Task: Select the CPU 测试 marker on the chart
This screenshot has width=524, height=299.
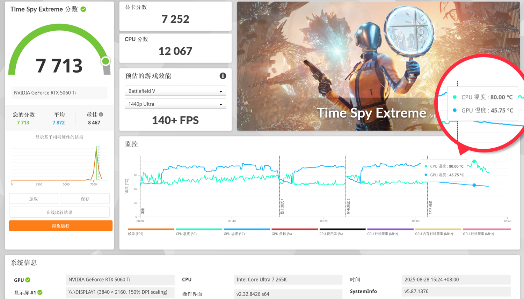Action: (430, 207)
